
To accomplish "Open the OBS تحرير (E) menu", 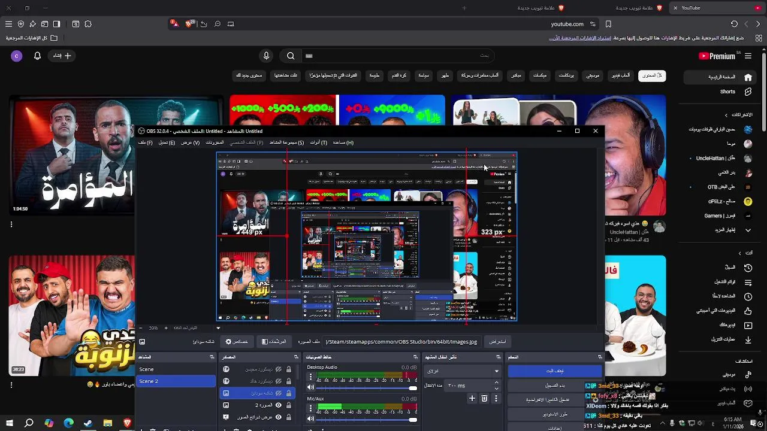I will point(167,142).
